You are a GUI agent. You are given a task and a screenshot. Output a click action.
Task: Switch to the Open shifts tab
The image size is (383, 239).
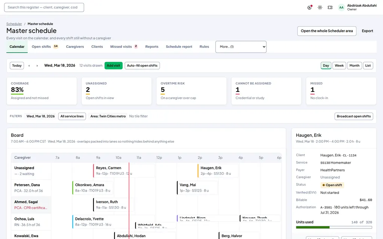(x=45, y=47)
